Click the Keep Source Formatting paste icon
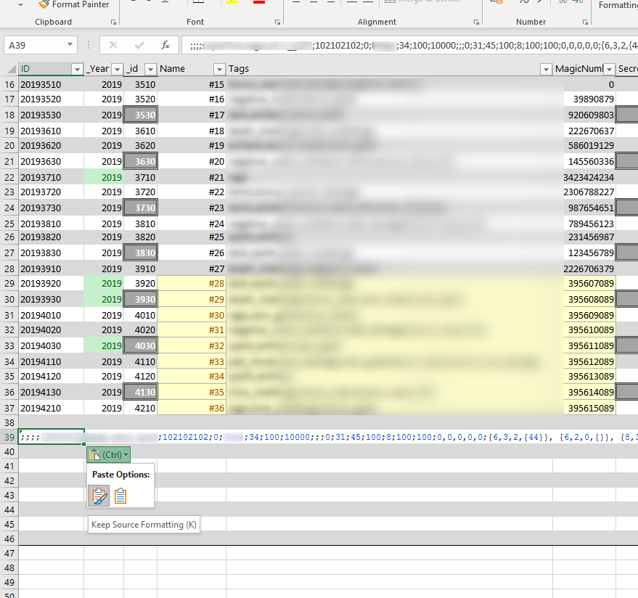The width and height of the screenshot is (638, 598). click(x=99, y=496)
